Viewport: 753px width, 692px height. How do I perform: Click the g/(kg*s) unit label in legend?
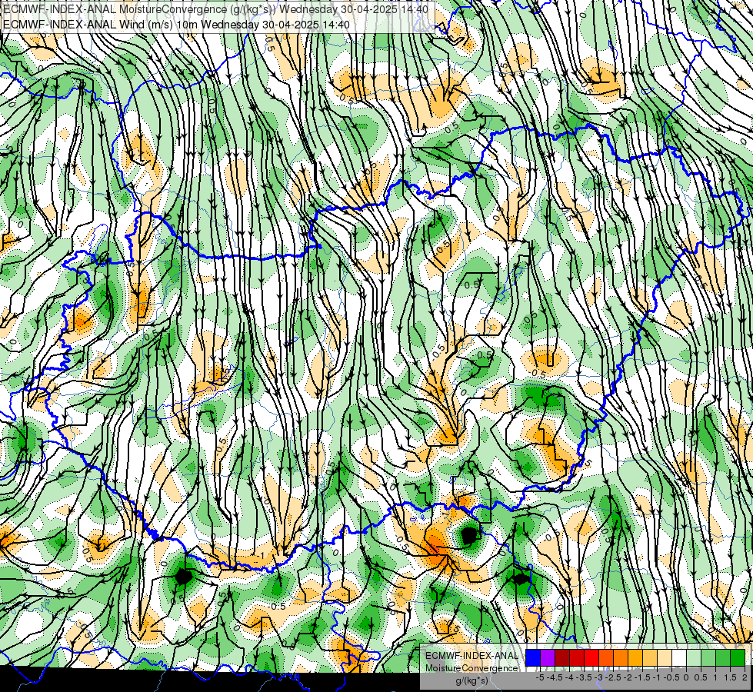click(471, 681)
